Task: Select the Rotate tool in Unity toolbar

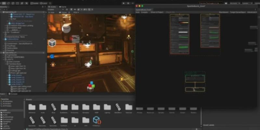Action: pyautogui.click(x=8, y=3)
